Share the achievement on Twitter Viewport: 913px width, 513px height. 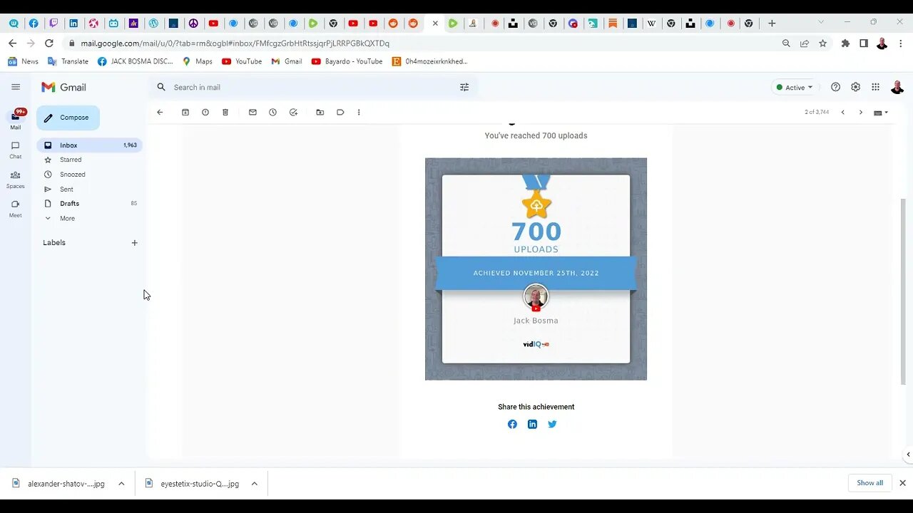tap(552, 424)
